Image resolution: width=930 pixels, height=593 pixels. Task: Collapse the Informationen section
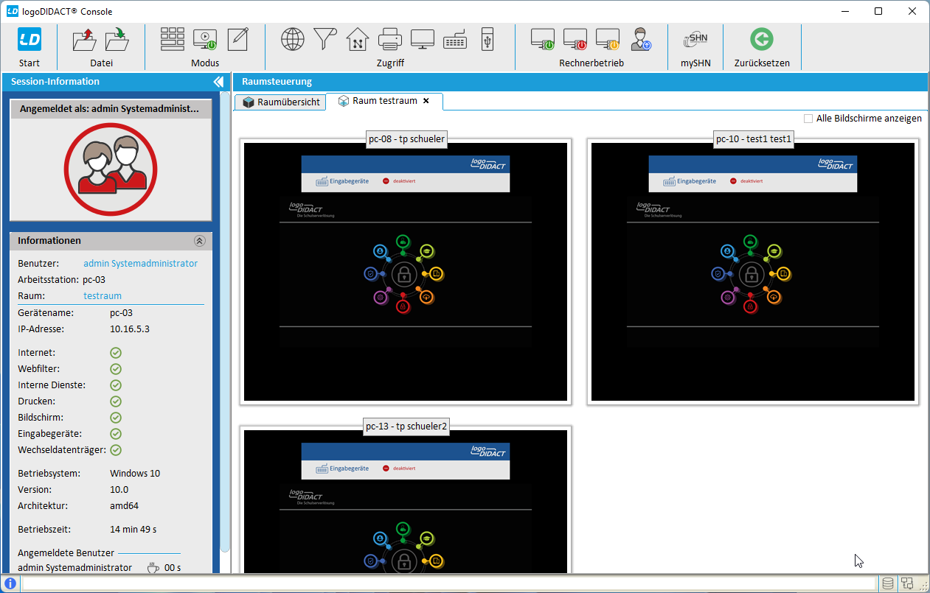click(x=200, y=241)
